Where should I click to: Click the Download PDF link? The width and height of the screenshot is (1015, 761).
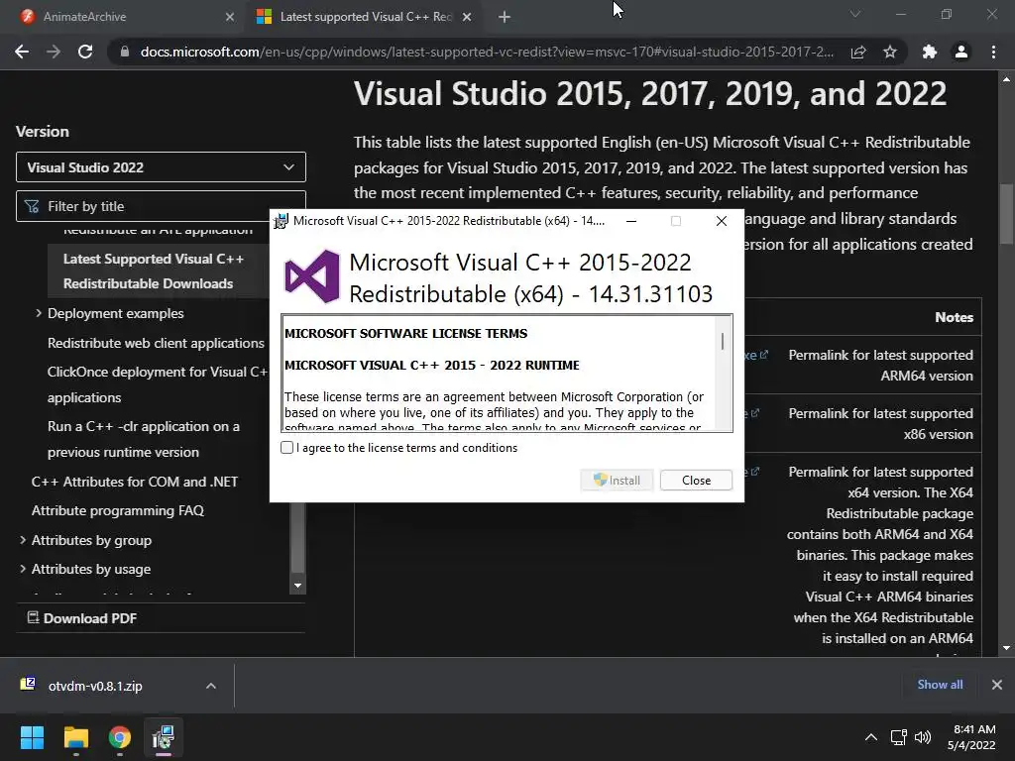coord(82,618)
